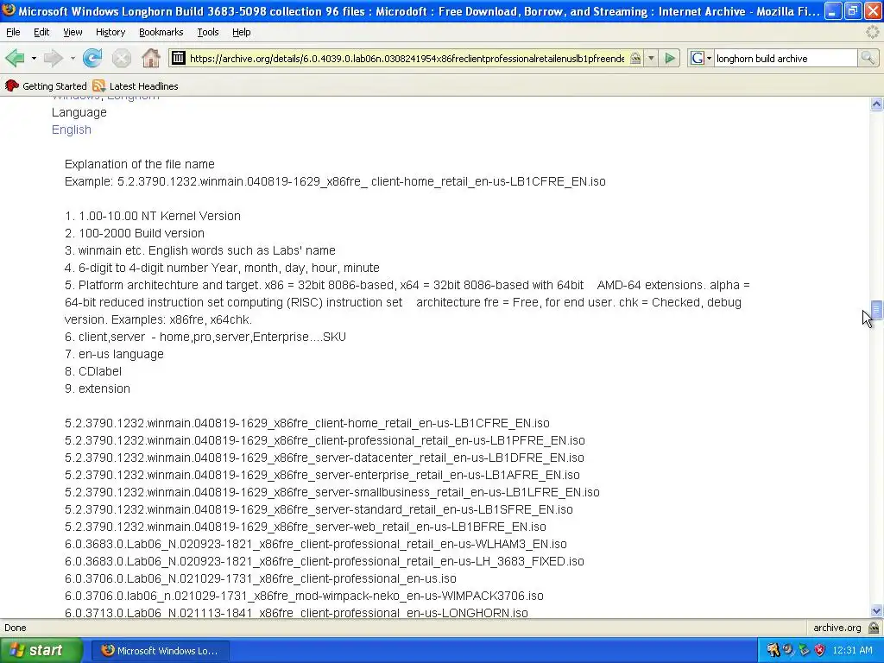This screenshot has height=663, width=884.
Task: Click the first system tray icon
Action: pyautogui.click(x=773, y=651)
